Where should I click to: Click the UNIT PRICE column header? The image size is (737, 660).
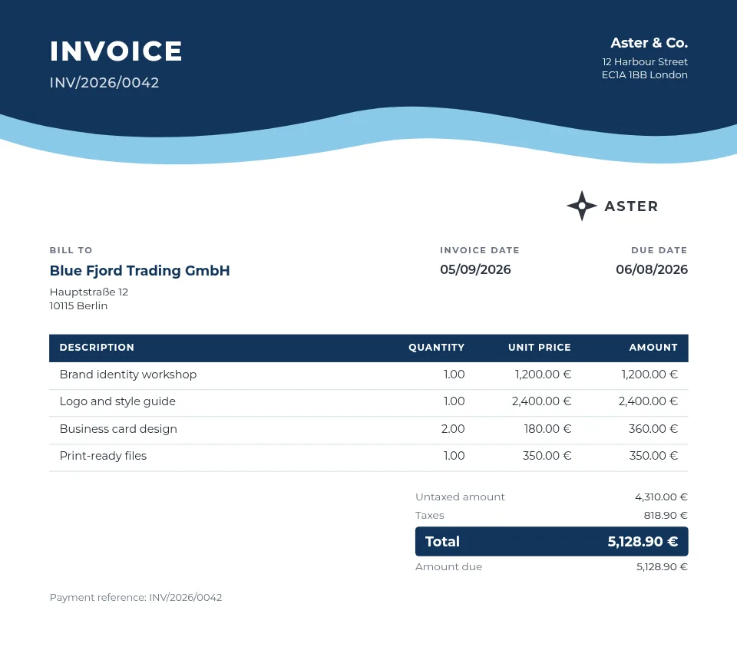pyautogui.click(x=540, y=348)
